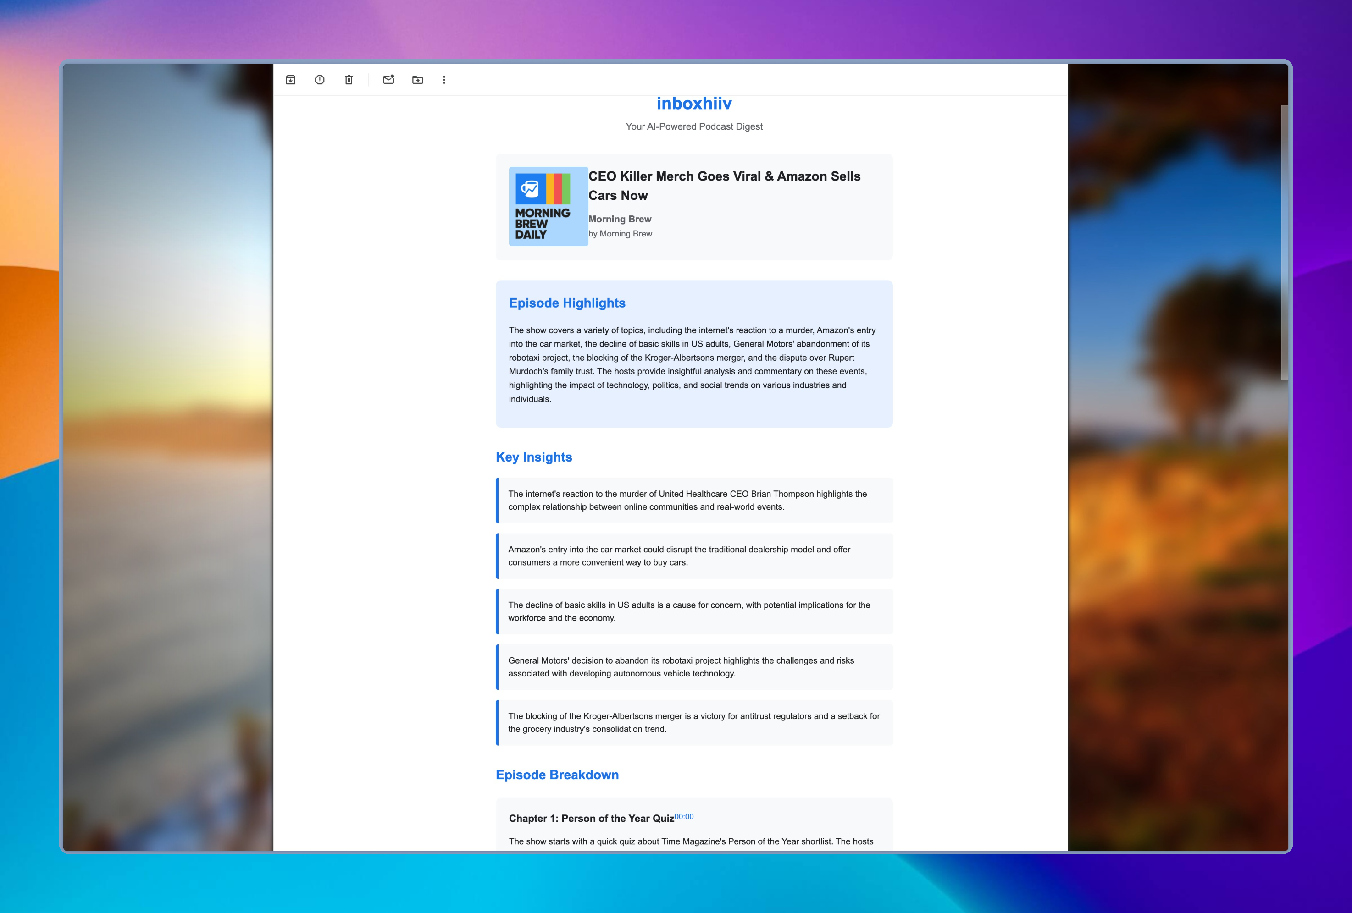Click the CEO Killer Merch episode title
Viewport: 1352px width, 913px height.
(724, 186)
